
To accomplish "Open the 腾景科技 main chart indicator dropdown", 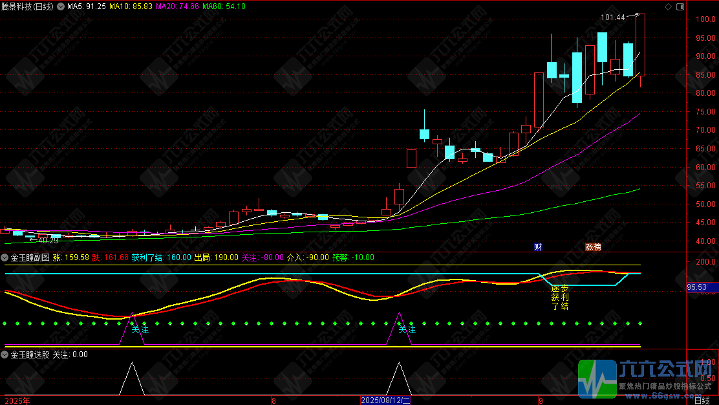I will click(61, 6).
